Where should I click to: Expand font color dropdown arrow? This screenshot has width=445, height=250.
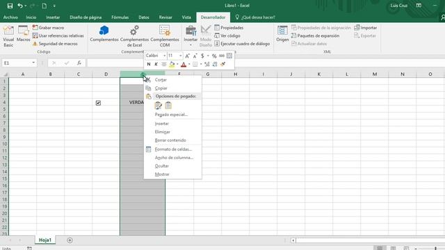pyautogui.click(x=189, y=65)
